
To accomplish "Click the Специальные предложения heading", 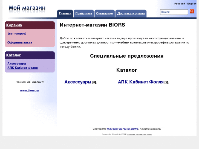I will point(127,56).
